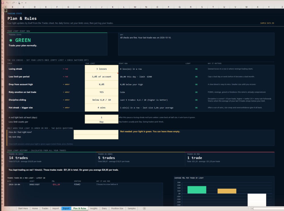Click the "2026-10-04" date cell

pyautogui.click(x=14, y=184)
